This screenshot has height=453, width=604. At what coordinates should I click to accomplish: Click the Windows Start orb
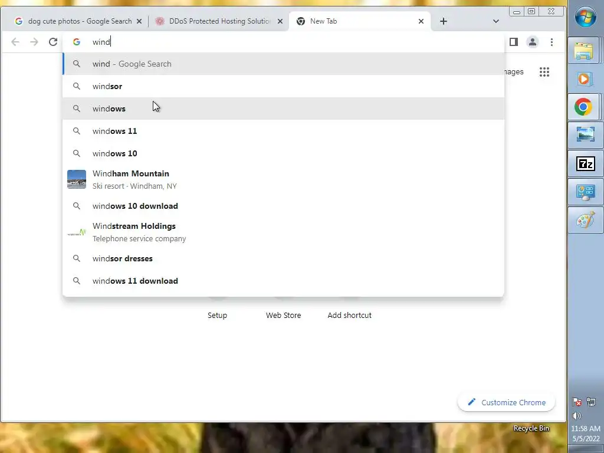(x=586, y=17)
